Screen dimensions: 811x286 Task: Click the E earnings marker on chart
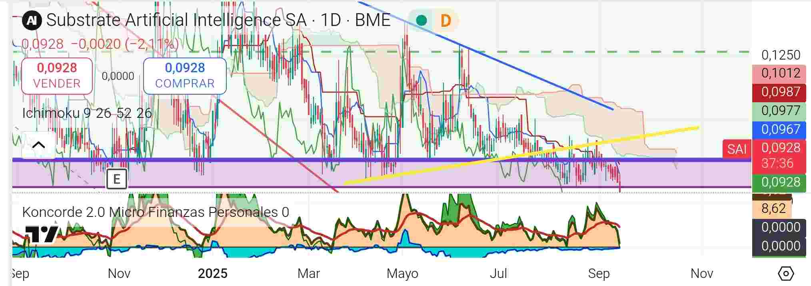pos(117,179)
